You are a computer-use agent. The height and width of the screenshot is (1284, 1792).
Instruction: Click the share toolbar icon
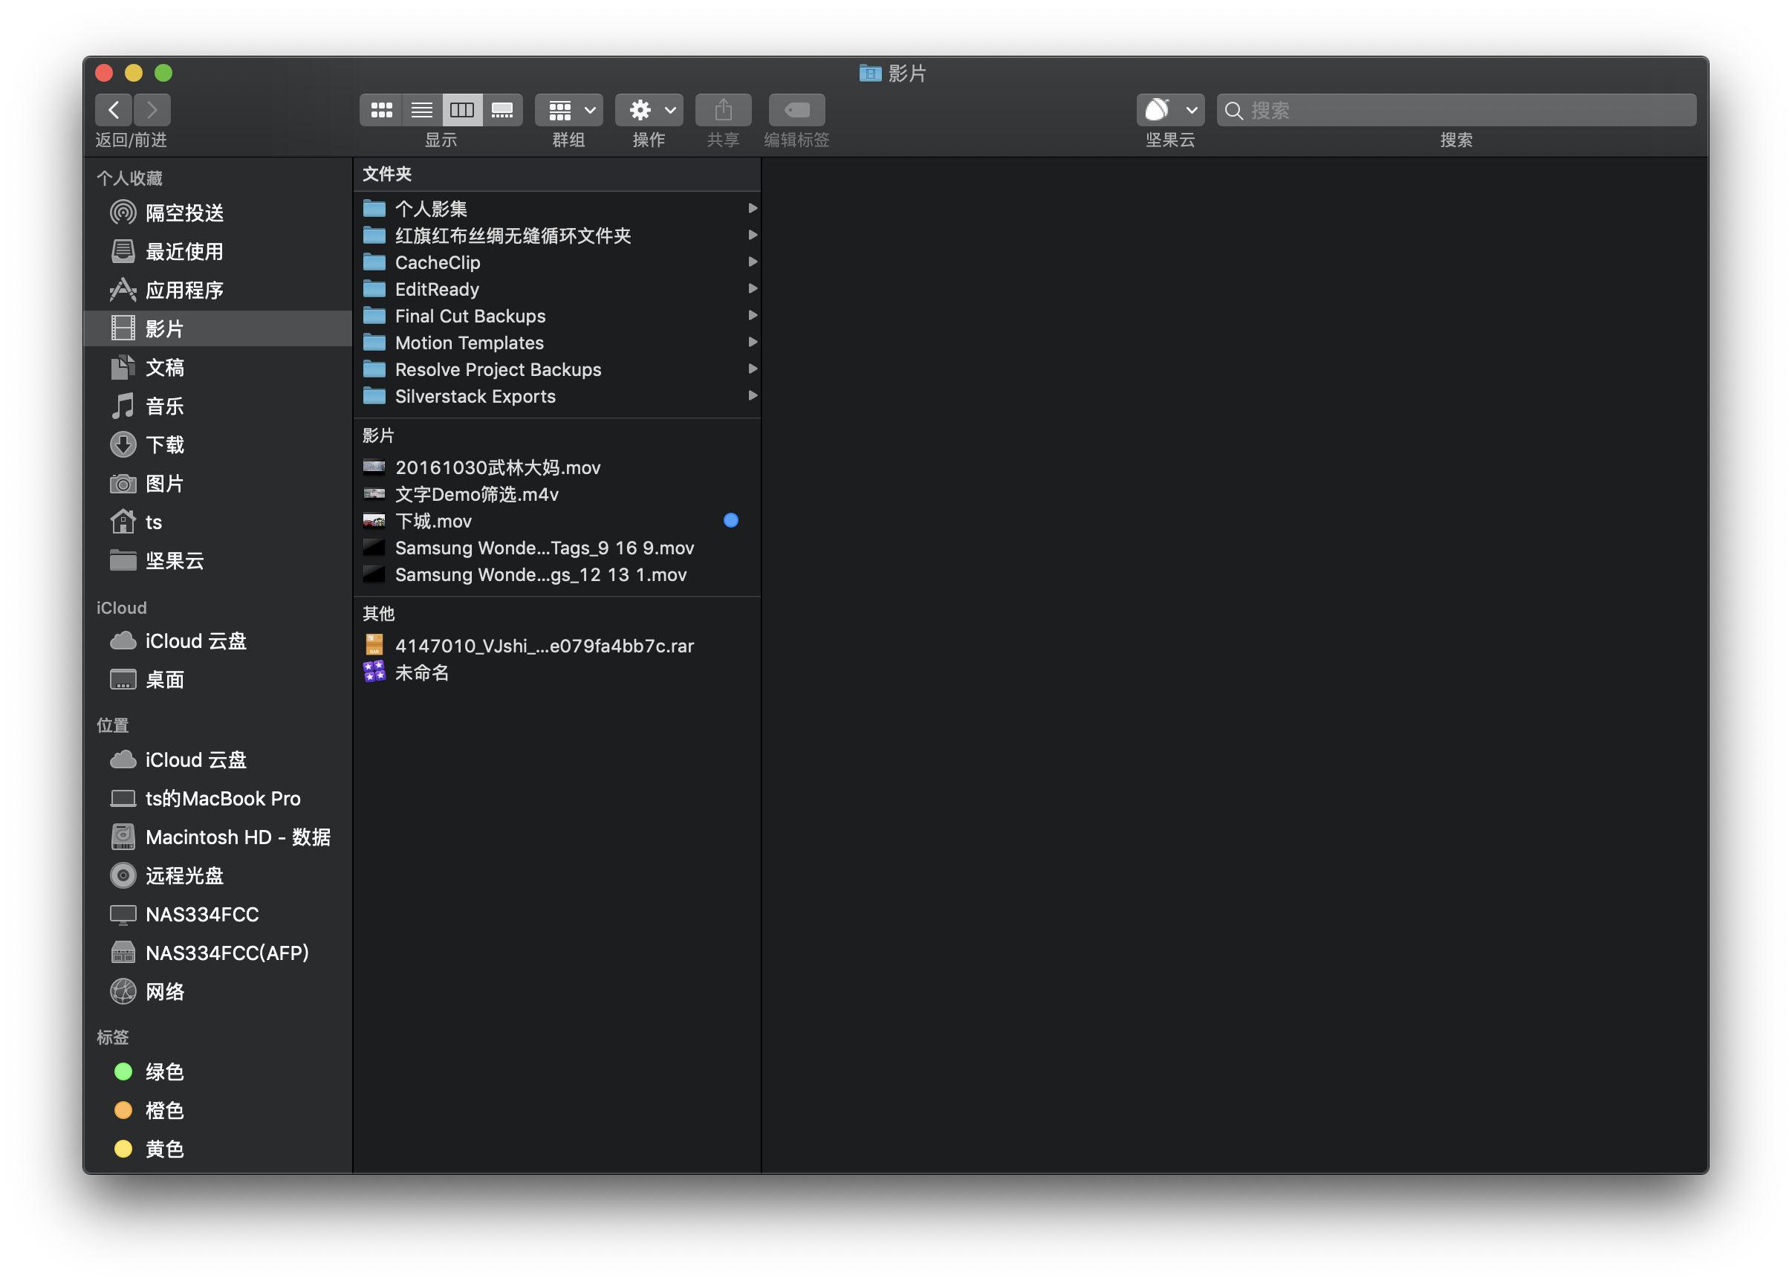pos(723,110)
